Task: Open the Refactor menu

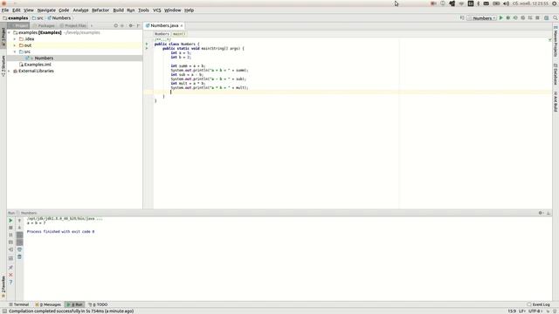Action: tap(100, 10)
